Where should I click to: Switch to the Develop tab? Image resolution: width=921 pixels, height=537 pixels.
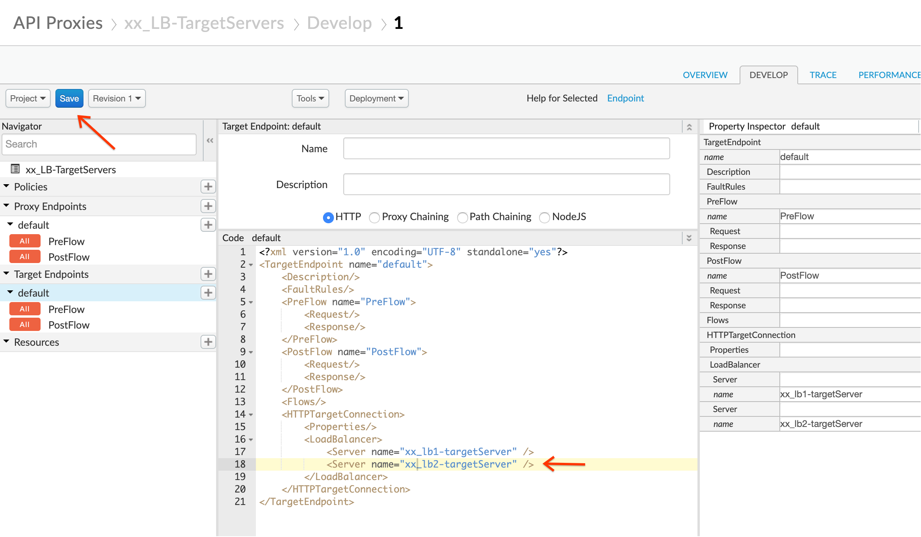(x=768, y=75)
